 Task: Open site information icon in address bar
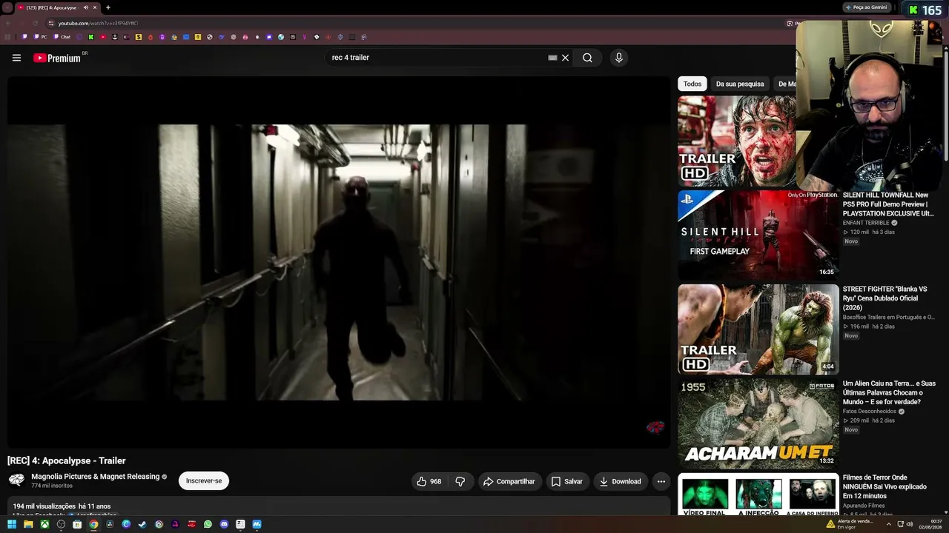50,23
